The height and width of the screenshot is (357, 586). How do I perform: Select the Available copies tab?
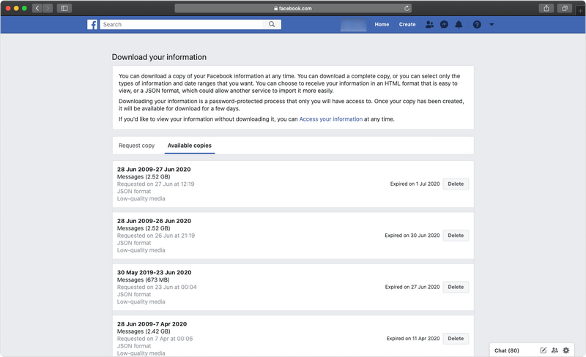(190, 146)
